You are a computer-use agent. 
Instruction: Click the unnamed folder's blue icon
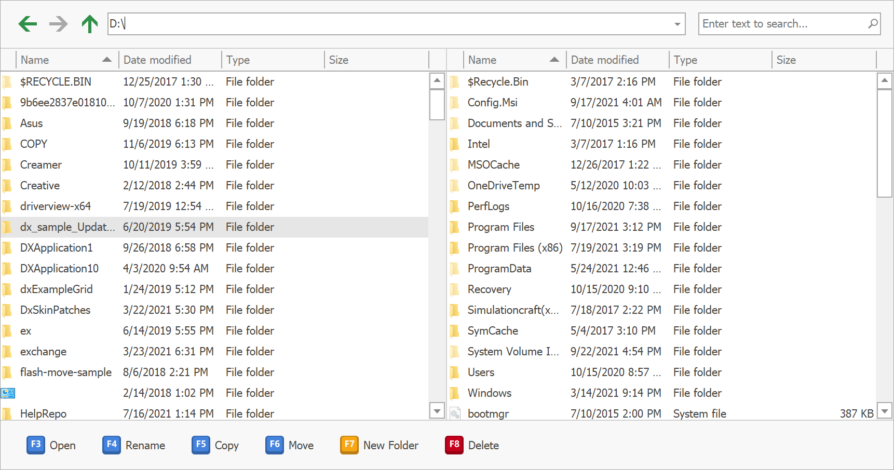[8, 393]
